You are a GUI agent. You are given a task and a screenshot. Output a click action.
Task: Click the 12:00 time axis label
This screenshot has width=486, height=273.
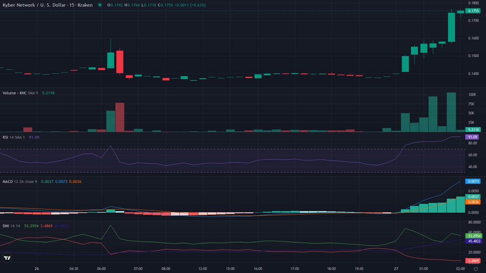pos(202,269)
